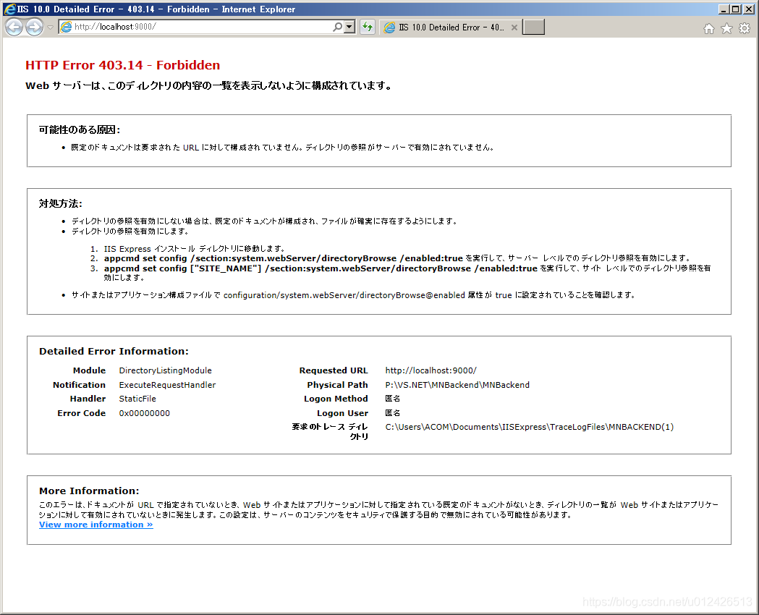
Task: Select the StaticFile handler value
Action: click(x=137, y=399)
